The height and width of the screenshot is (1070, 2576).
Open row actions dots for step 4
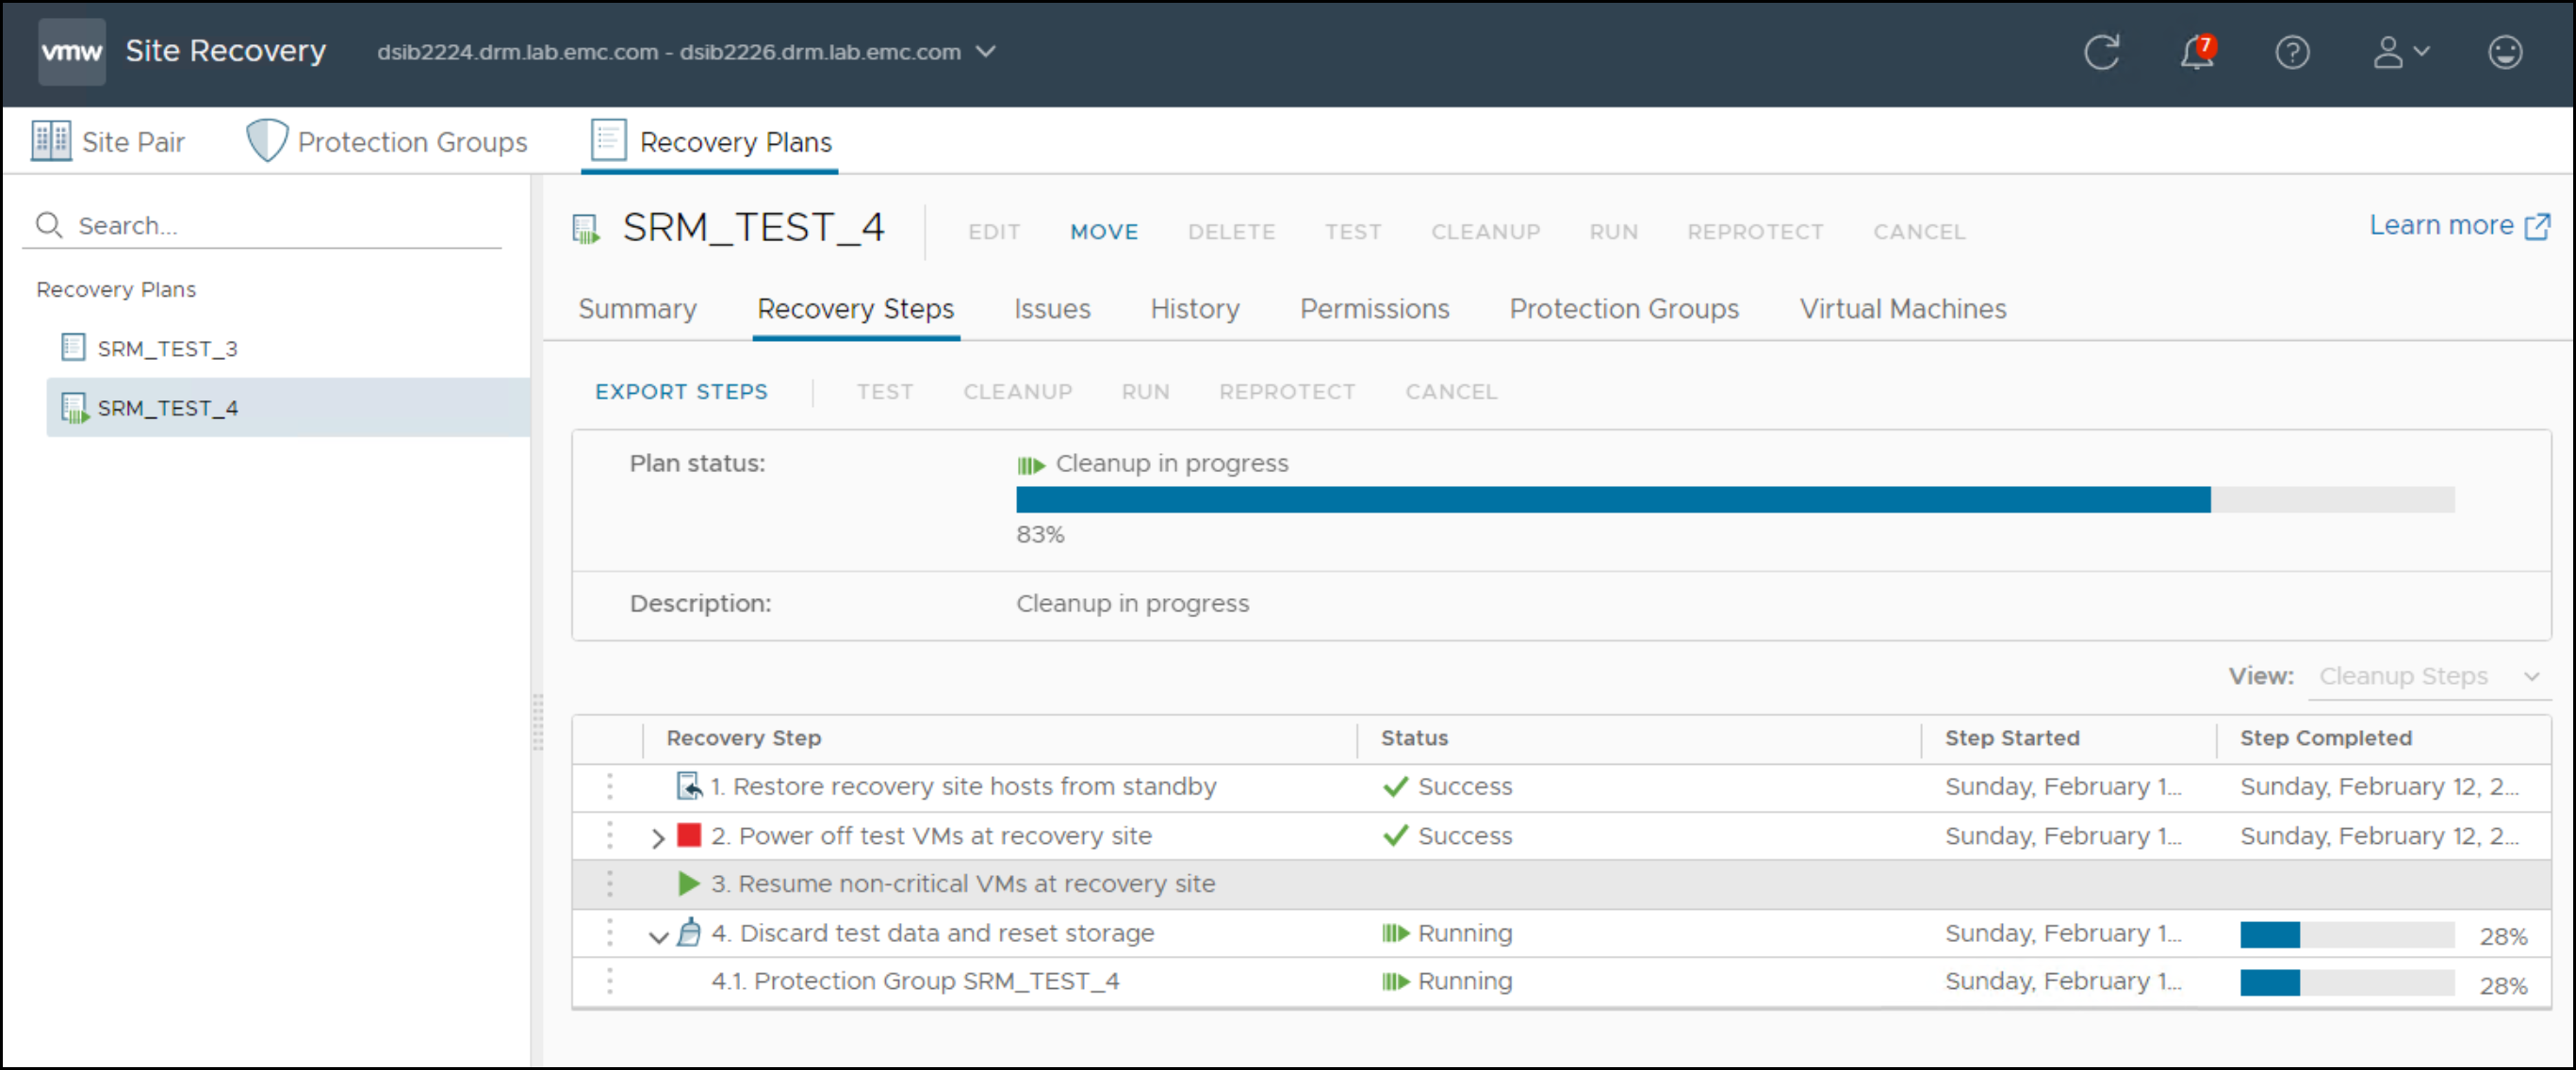609,933
